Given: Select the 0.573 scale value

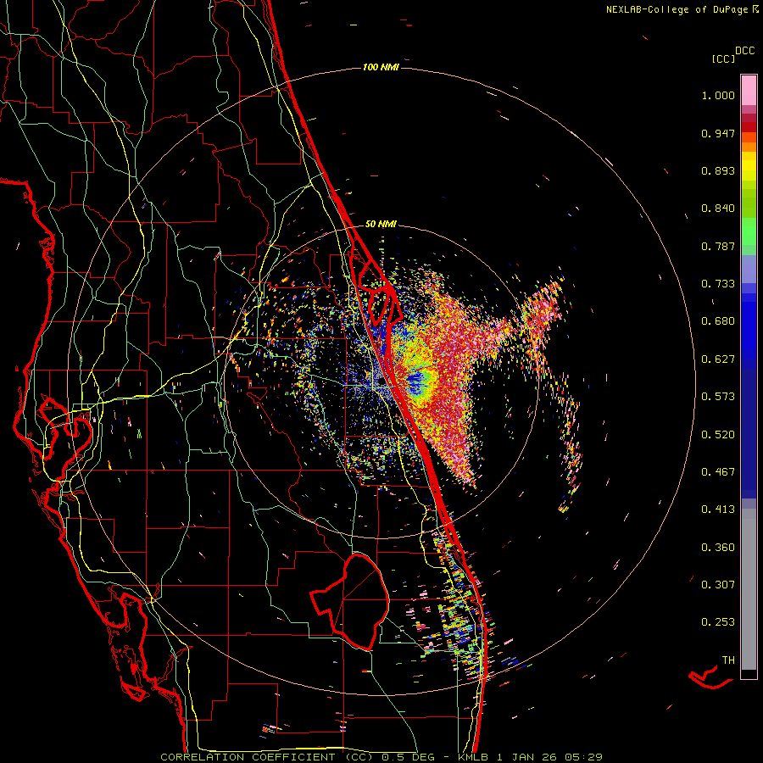Looking at the screenshot, I should [718, 397].
